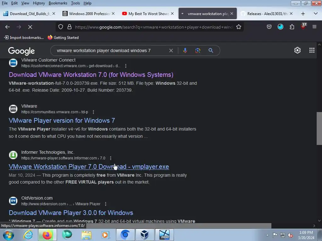322x241 pixels.
Task: Open more options for communities.vmware.com result
Action: pyautogui.click(x=93, y=112)
